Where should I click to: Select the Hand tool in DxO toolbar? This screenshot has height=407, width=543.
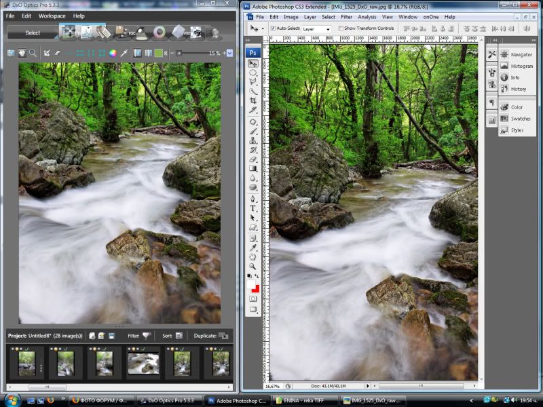(22, 52)
